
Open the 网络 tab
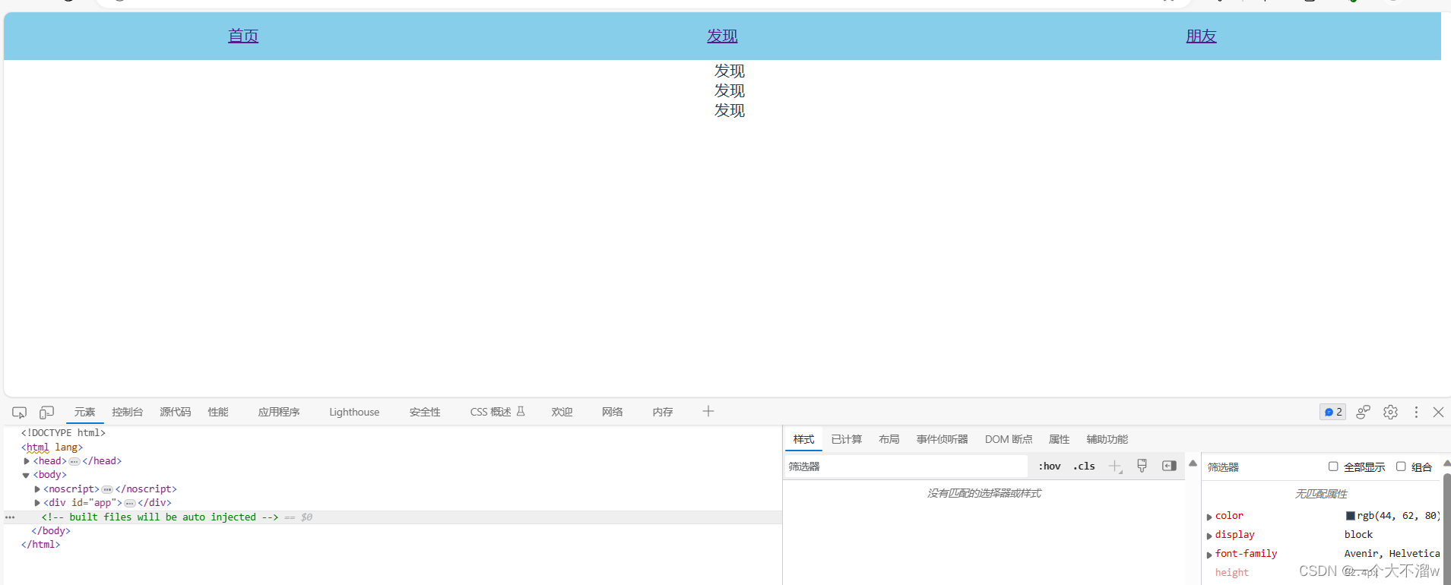pyautogui.click(x=612, y=412)
